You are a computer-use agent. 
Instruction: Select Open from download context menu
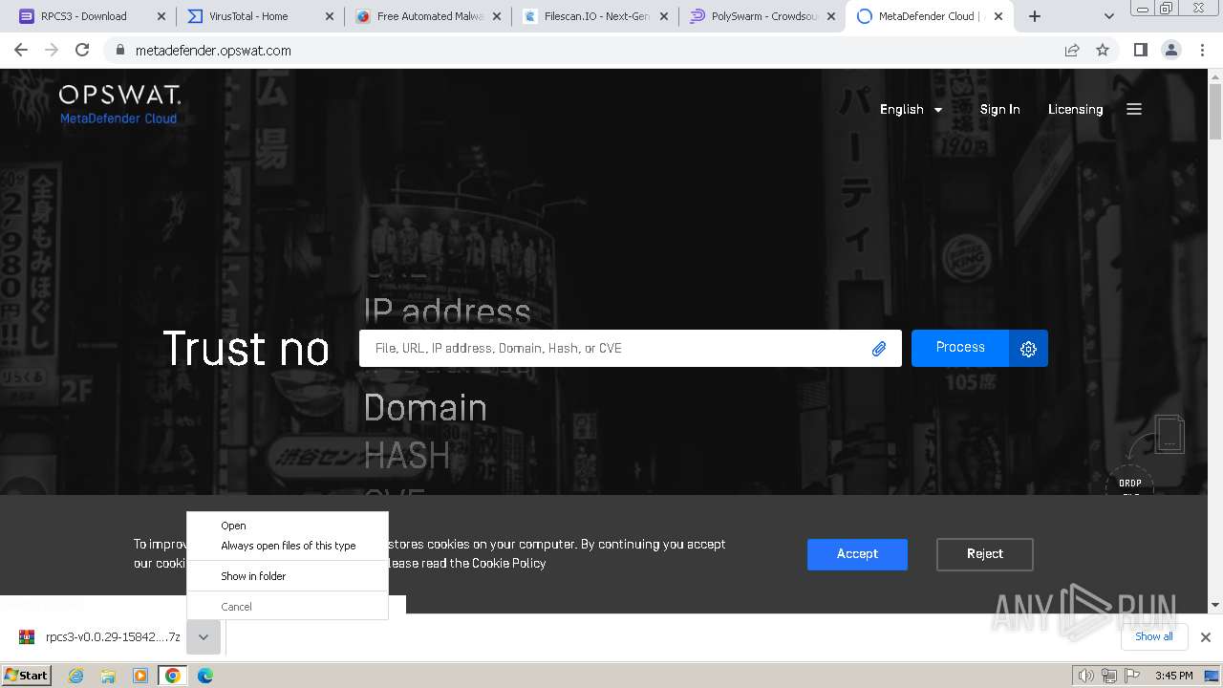pos(288,526)
